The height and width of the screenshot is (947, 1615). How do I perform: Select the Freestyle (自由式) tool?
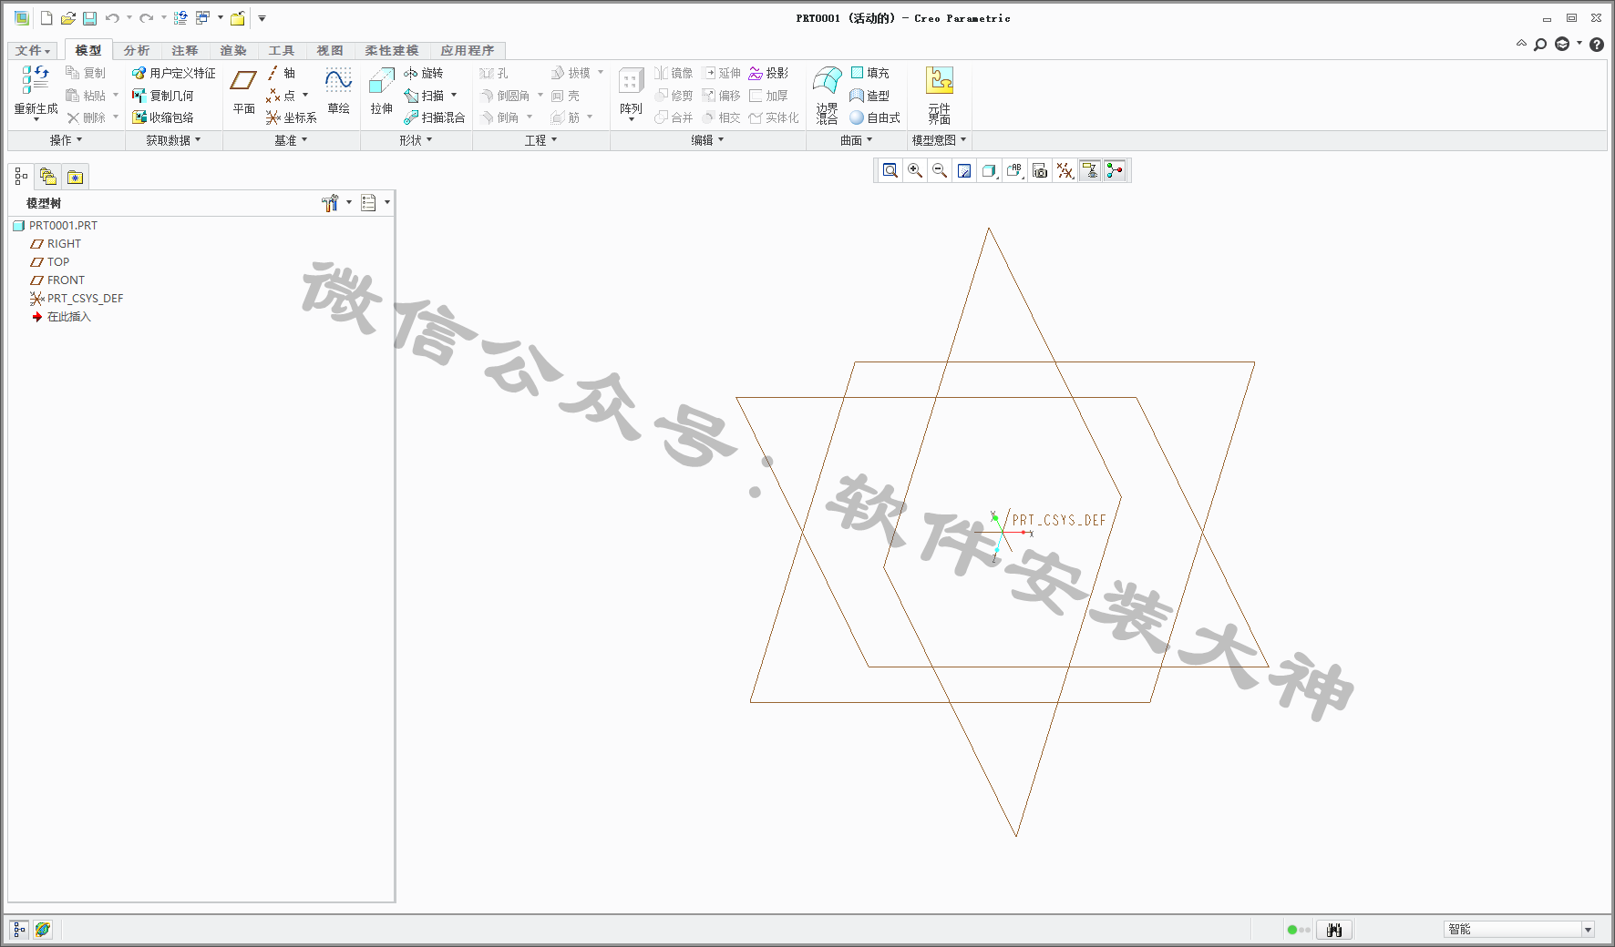(875, 117)
